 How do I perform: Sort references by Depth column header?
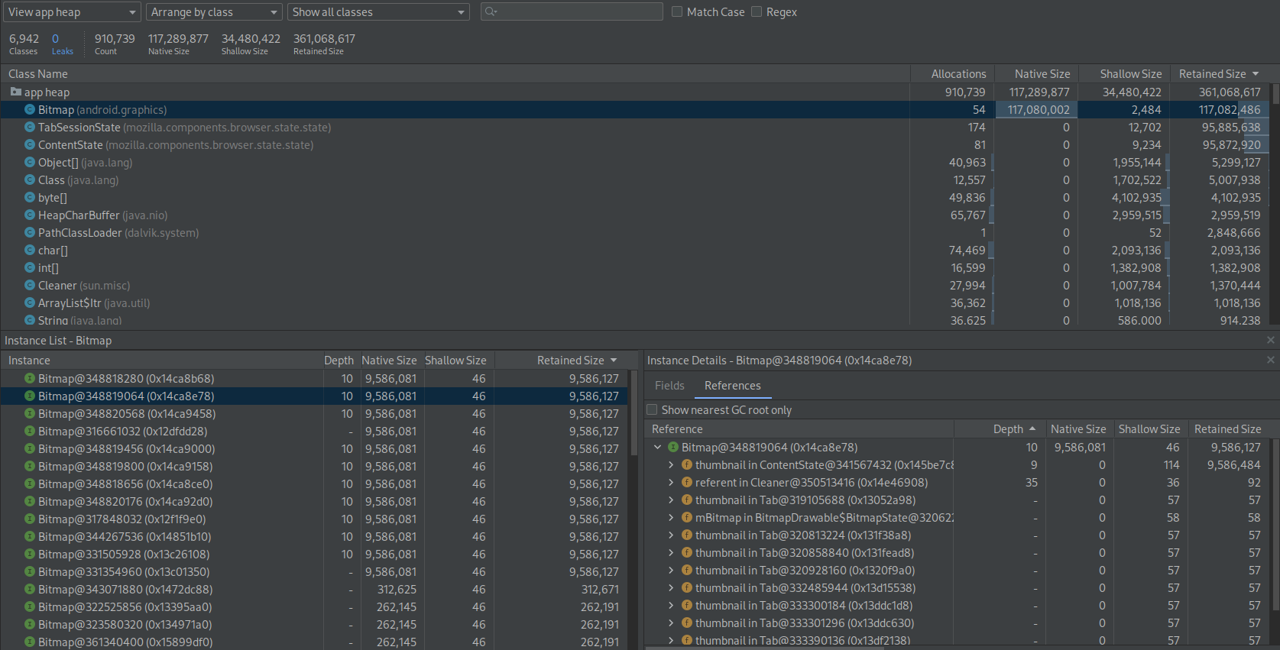[999, 428]
